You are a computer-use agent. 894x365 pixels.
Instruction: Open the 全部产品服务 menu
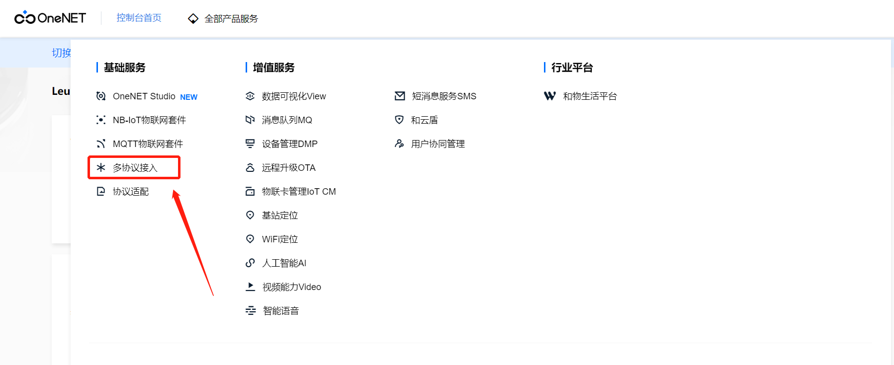pyautogui.click(x=231, y=19)
